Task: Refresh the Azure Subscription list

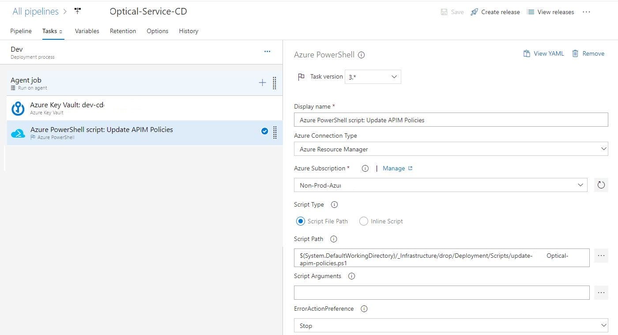Action: (x=601, y=185)
